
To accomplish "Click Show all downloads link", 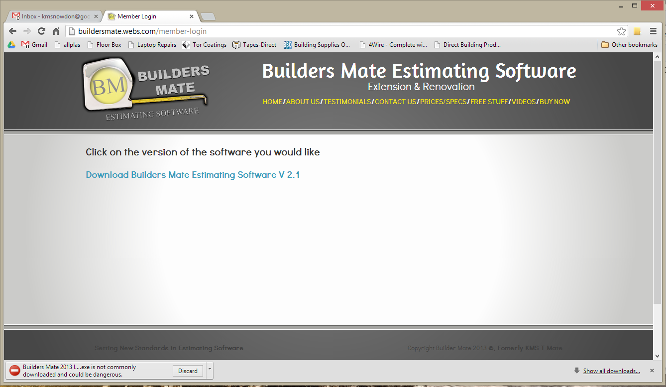I will pyautogui.click(x=612, y=371).
